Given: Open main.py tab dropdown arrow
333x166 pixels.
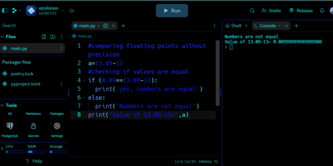Looking at the screenshot, I should [x=99, y=26].
